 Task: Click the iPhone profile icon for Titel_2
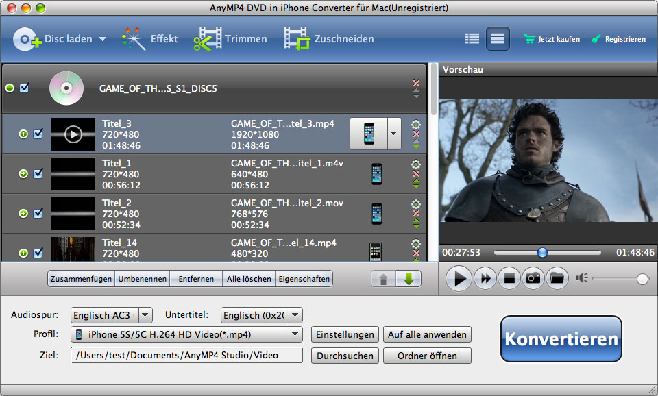377,214
